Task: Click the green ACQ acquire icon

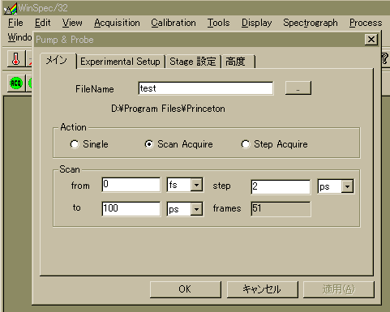Action: [x=16, y=83]
